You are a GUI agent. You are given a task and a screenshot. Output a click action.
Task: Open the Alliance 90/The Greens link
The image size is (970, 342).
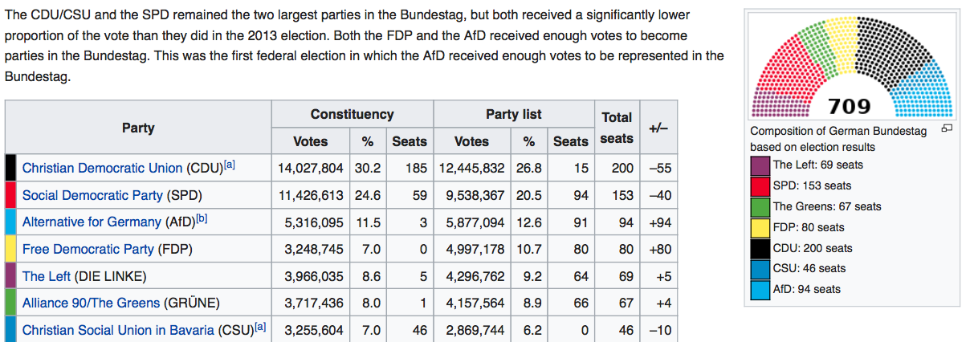click(92, 303)
